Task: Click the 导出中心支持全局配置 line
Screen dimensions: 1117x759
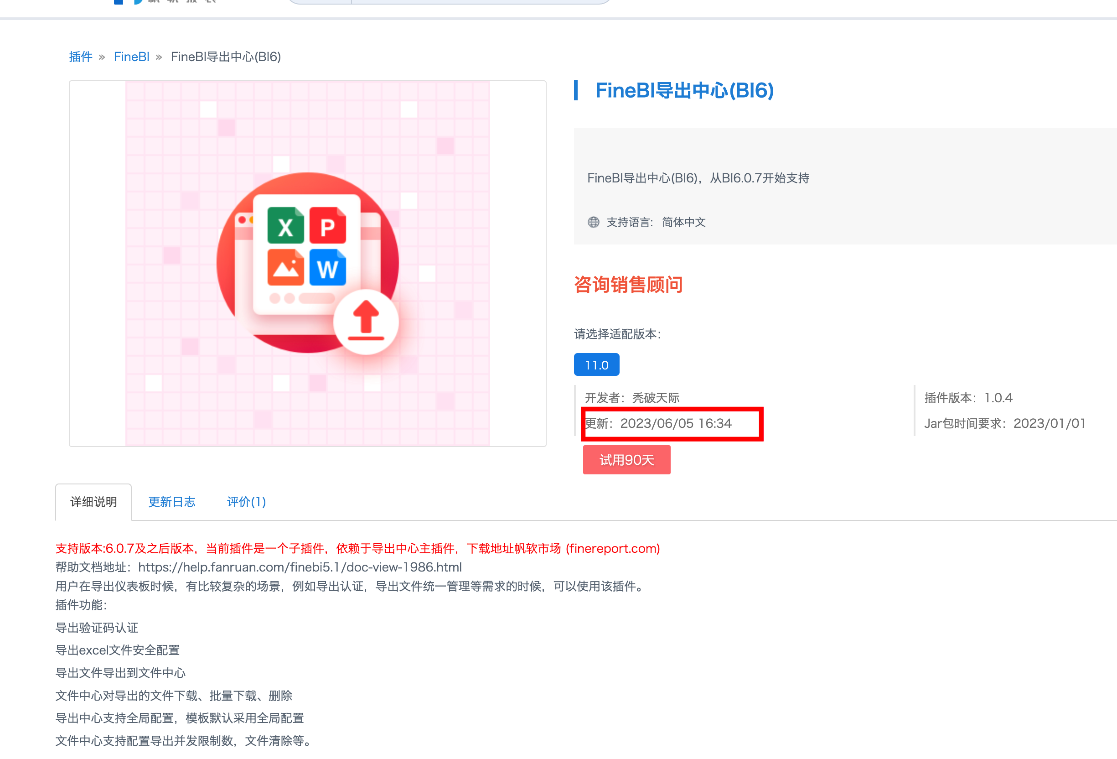Action: (180, 718)
